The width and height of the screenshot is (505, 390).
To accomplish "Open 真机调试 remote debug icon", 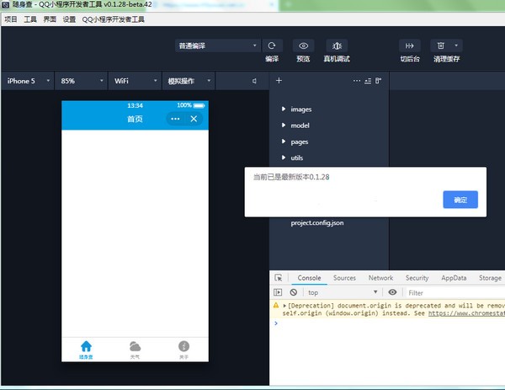I will pyautogui.click(x=337, y=45).
